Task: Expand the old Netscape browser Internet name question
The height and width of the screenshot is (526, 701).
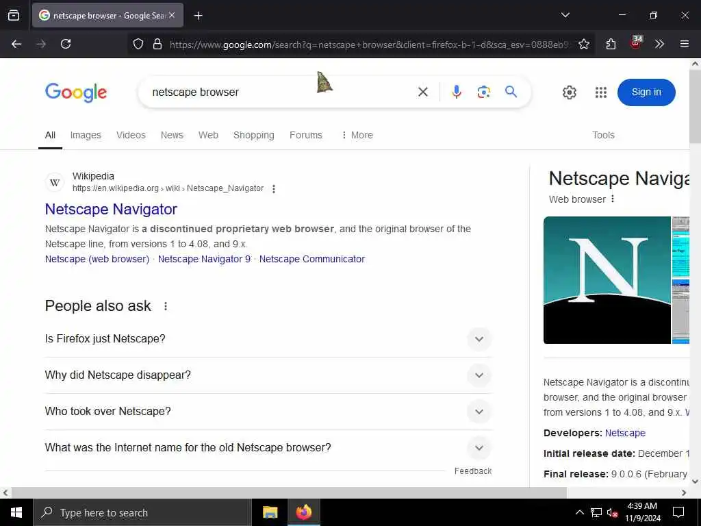Action: pyautogui.click(x=268, y=447)
